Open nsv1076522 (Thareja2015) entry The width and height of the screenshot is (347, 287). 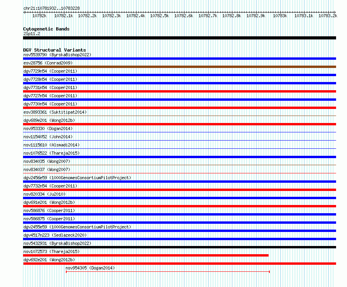click(51, 153)
